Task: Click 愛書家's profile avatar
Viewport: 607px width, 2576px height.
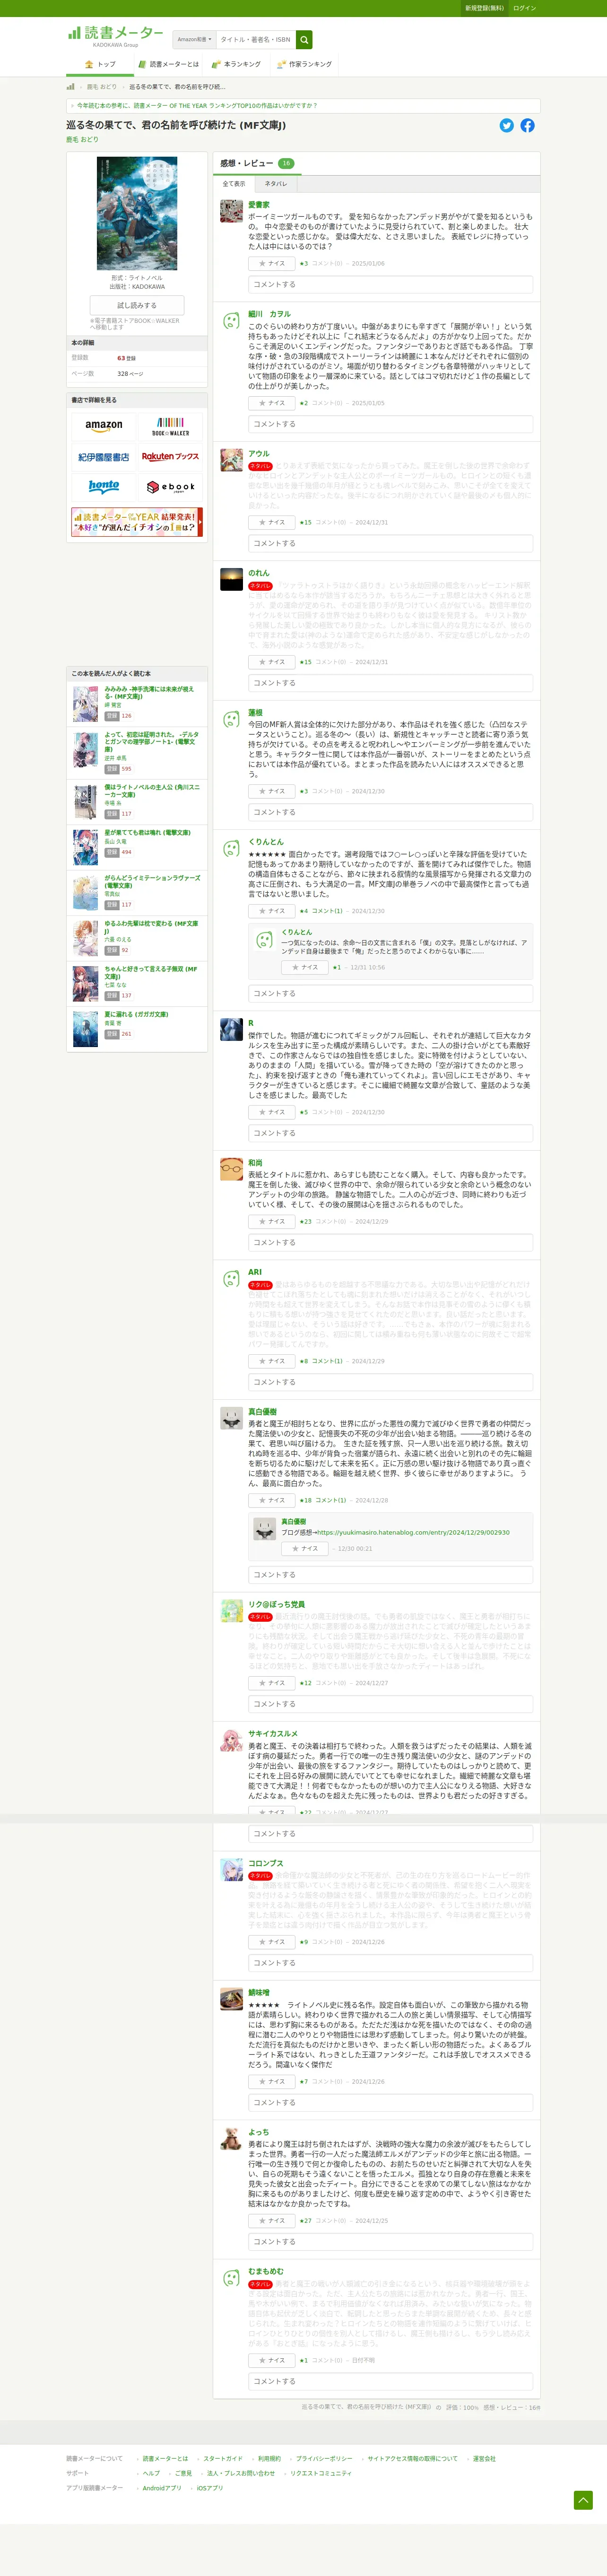Action: [232, 211]
